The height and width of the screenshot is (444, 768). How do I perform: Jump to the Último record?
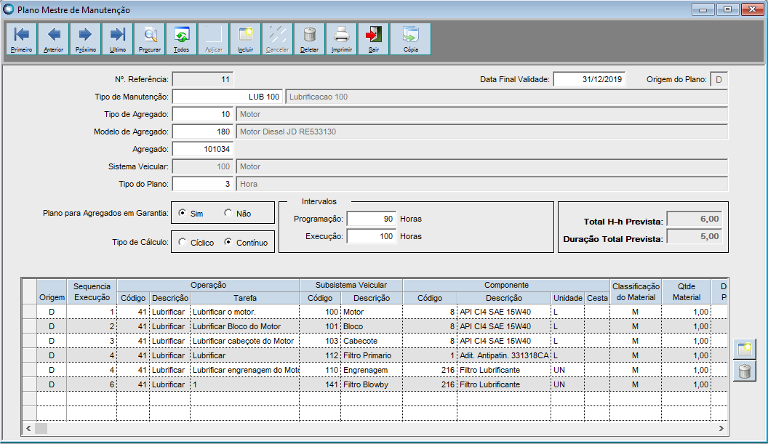(118, 39)
